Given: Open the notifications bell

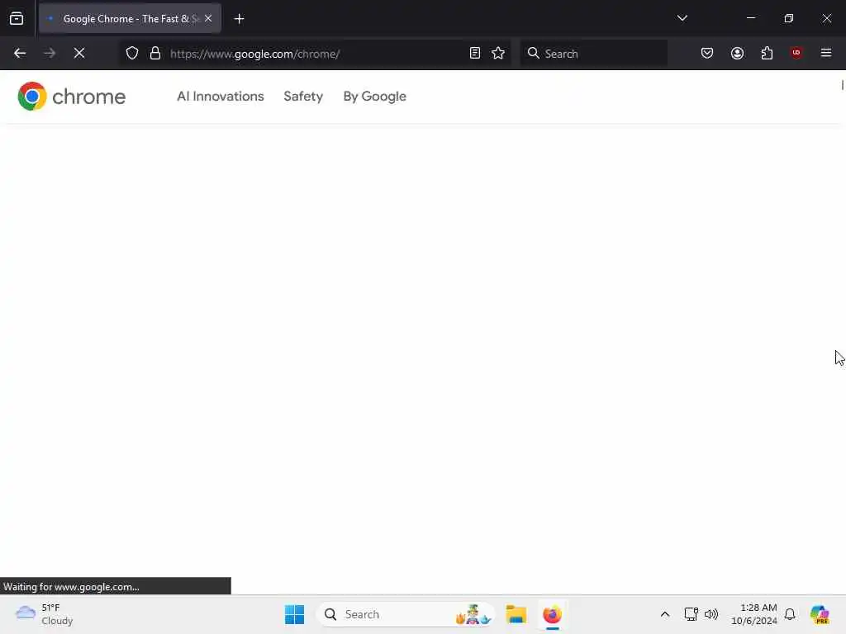Looking at the screenshot, I should click(790, 614).
